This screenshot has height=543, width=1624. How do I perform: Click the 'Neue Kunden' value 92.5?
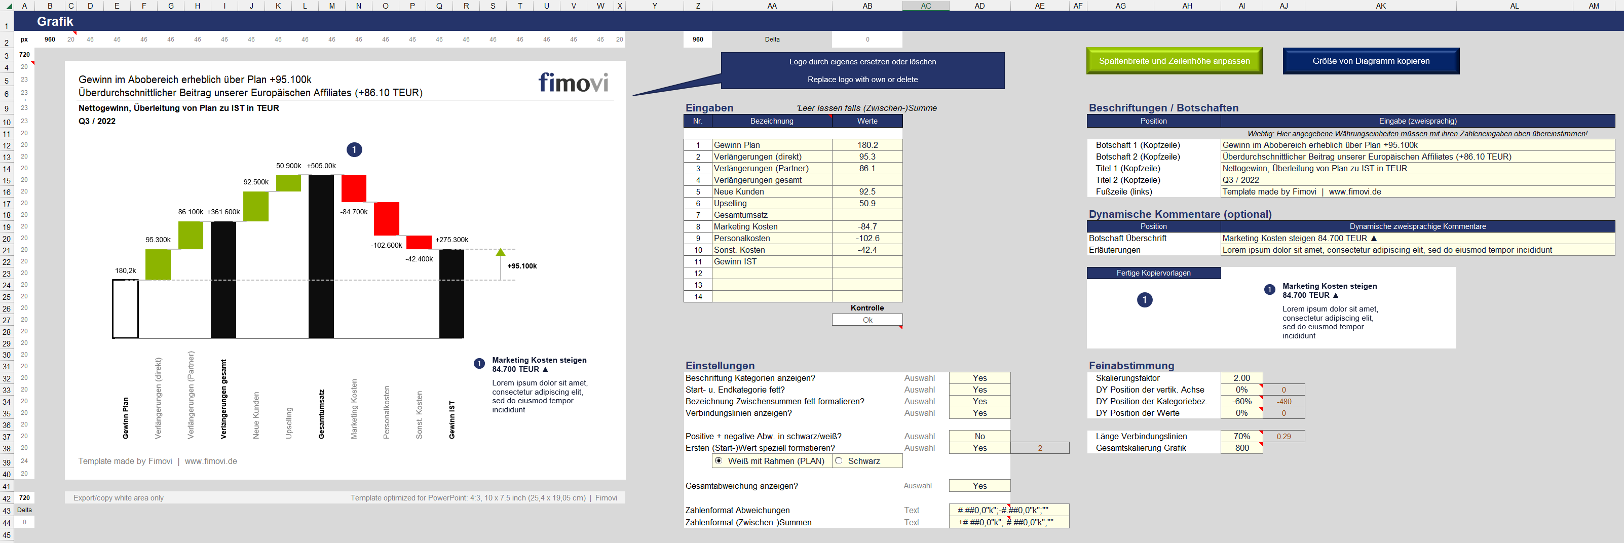tap(867, 191)
